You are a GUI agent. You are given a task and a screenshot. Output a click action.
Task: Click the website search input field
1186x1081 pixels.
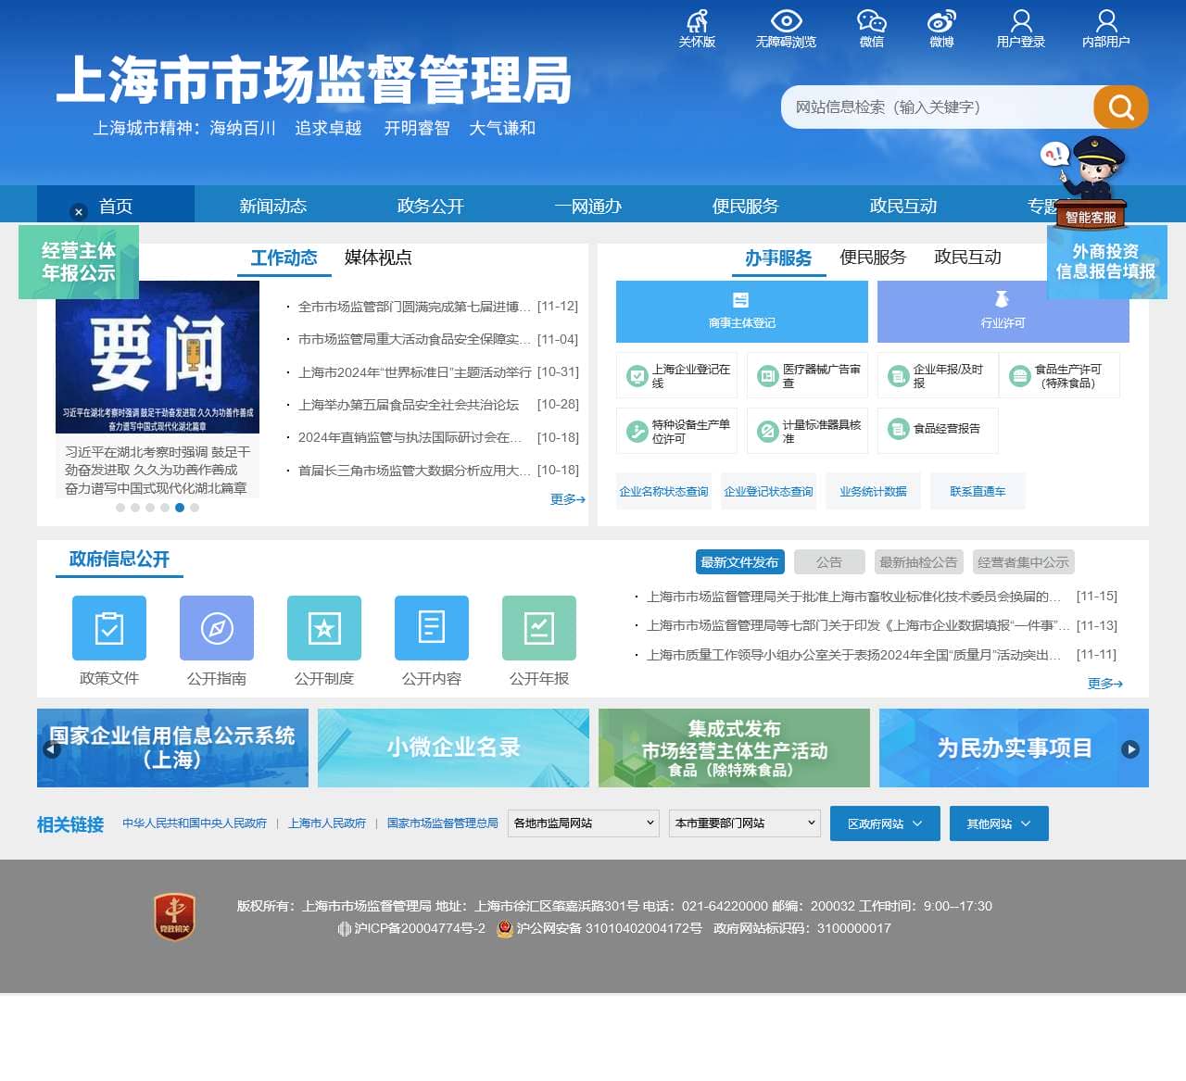(936, 107)
